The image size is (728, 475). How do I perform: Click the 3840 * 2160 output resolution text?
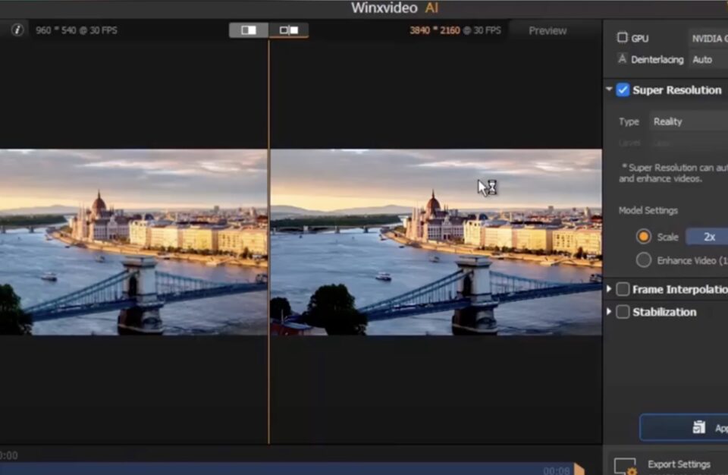(x=435, y=30)
